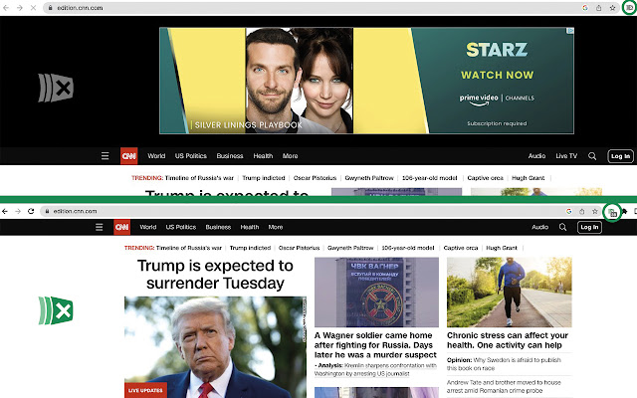637x398 pixels.
Task: Open Health in the bottom navbar
Action: [x=250, y=227]
